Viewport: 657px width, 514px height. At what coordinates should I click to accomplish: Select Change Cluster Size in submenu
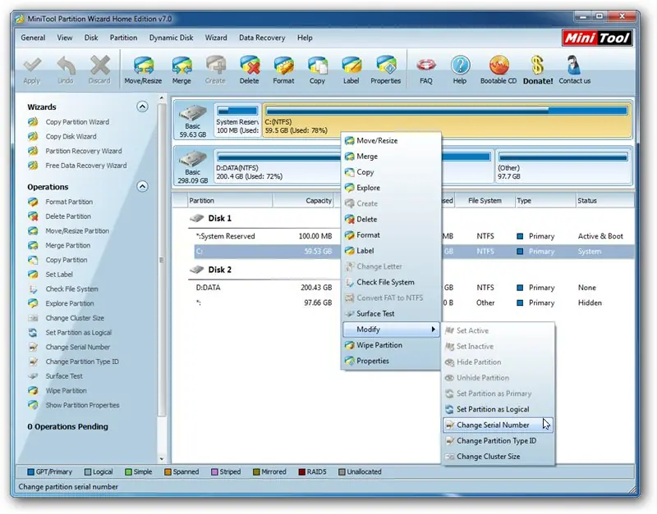[x=498, y=457]
